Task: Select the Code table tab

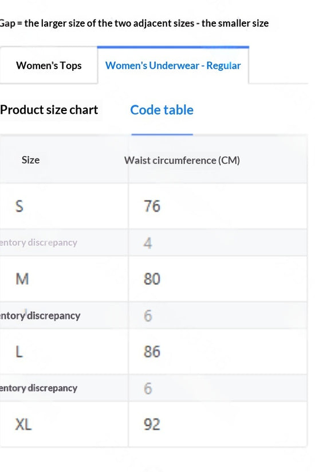Action: [162, 110]
